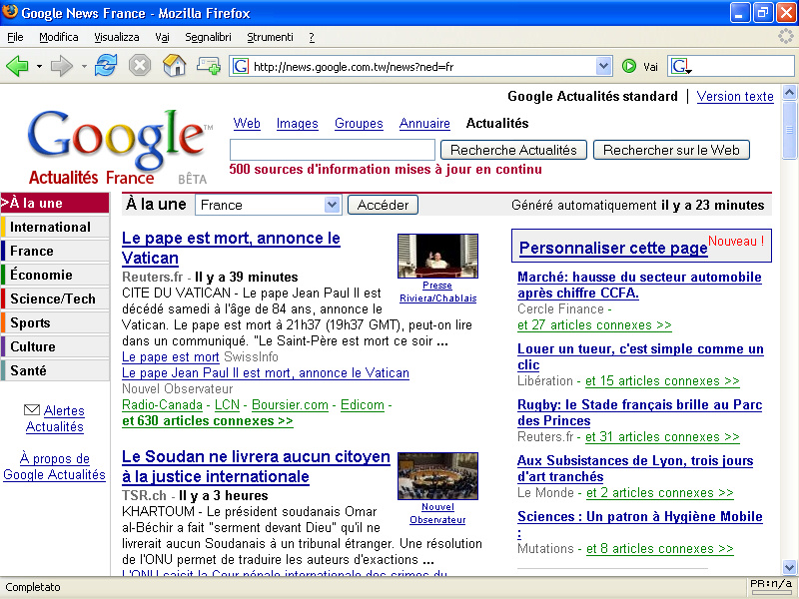Image resolution: width=799 pixels, height=599 pixels.
Task: Open the Vai menu
Action: pos(162,37)
